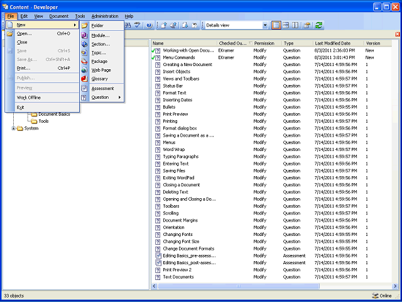Viewport: 402px width, 302px height.
Task: Choose Print... from the File menu
Action: (x=43, y=69)
